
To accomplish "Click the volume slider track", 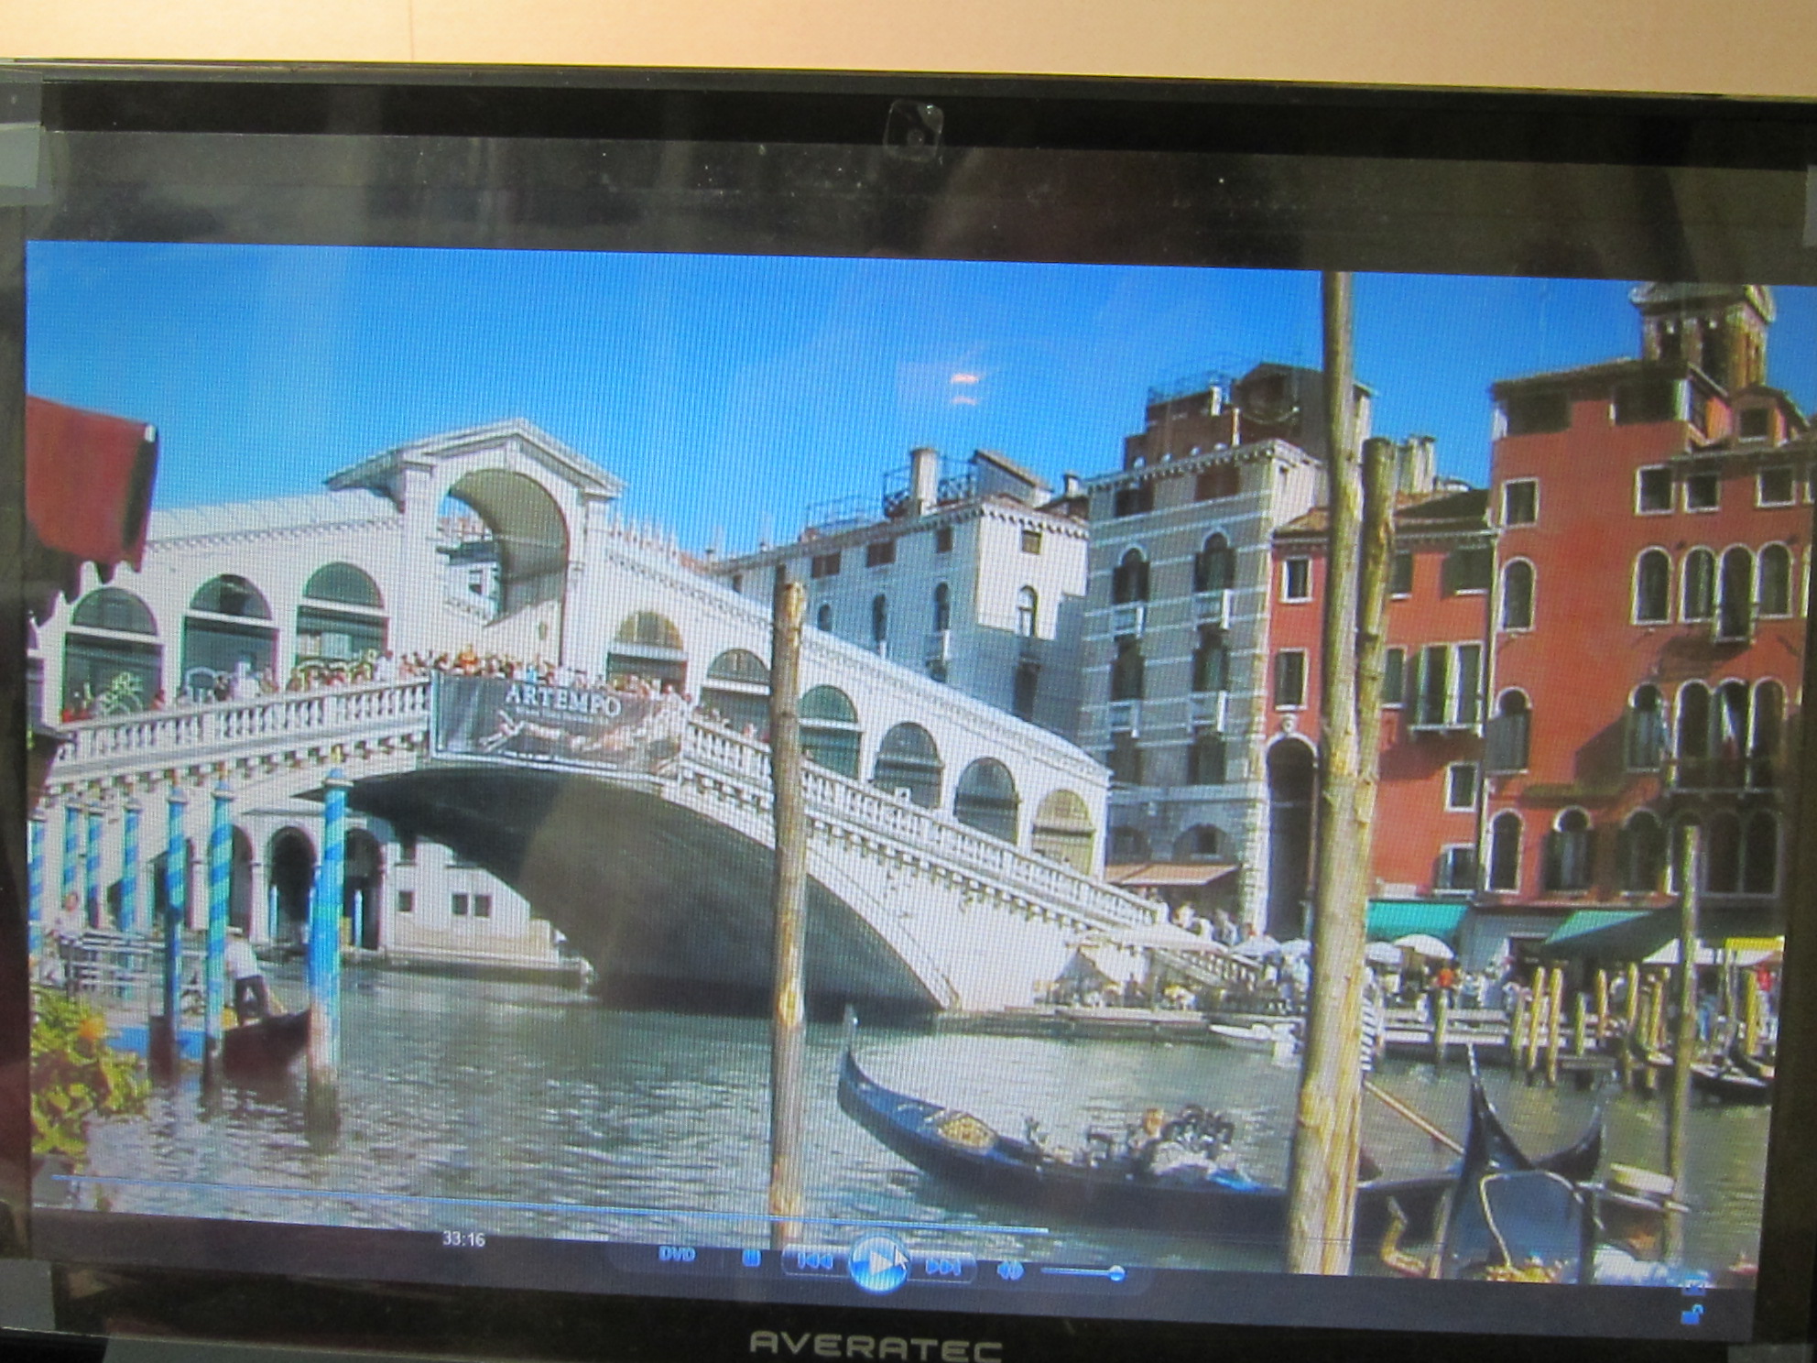I will pos(1076,1271).
